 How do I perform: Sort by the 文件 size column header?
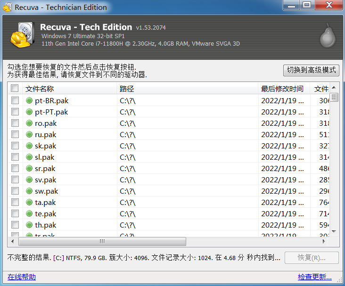[320, 89]
